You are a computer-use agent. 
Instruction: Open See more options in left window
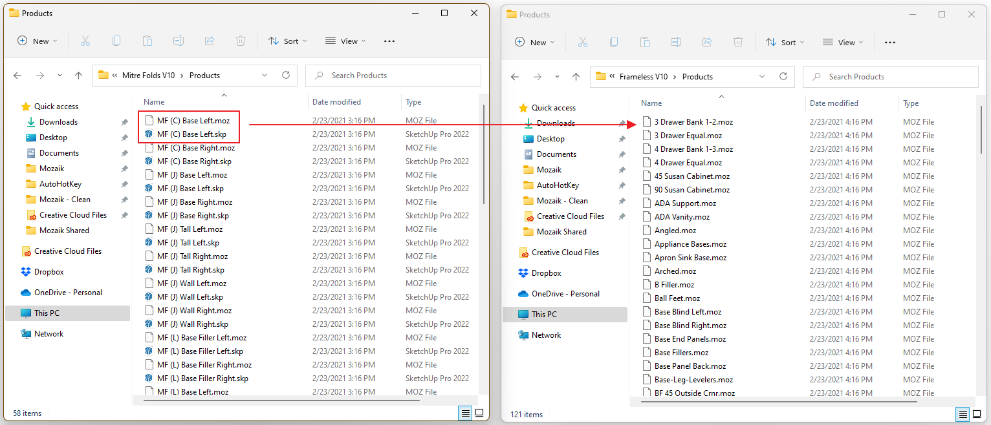click(389, 41)
